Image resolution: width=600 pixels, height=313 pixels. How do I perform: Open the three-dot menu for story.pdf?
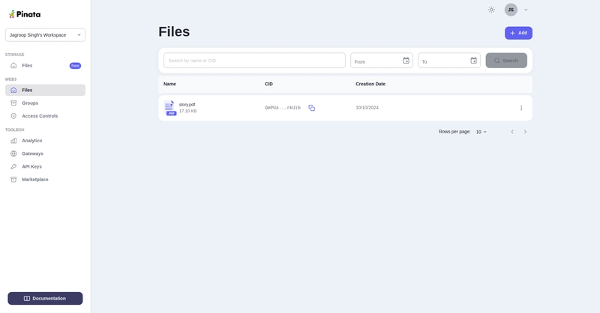point(521,108)
